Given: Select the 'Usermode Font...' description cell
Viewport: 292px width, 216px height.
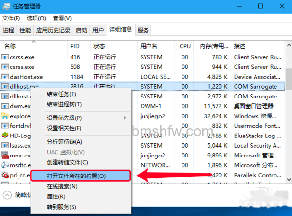Looking at the screenshot, I should [257, 126].
